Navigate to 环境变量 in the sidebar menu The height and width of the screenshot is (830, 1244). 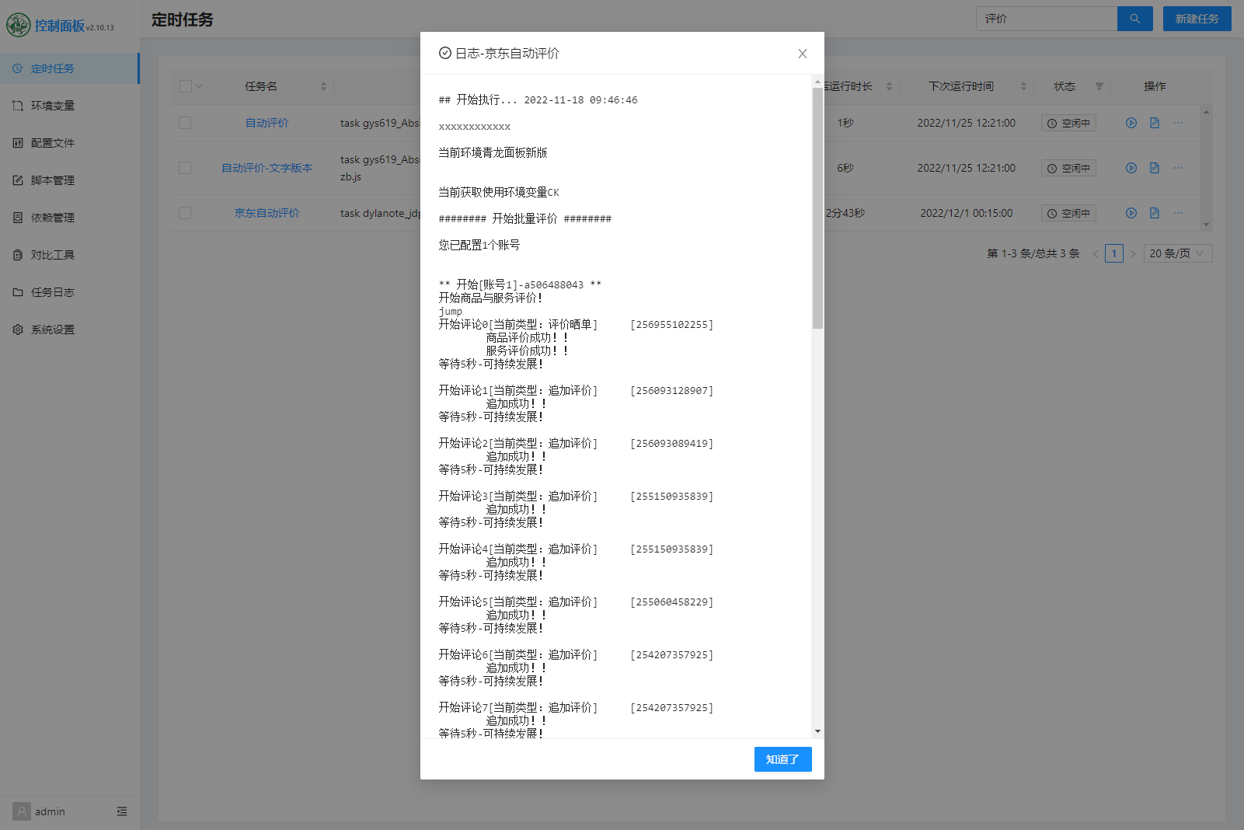[51, 105]
